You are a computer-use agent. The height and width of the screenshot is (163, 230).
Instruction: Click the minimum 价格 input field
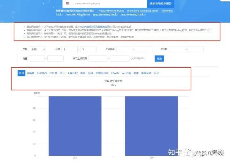(70, 49)
